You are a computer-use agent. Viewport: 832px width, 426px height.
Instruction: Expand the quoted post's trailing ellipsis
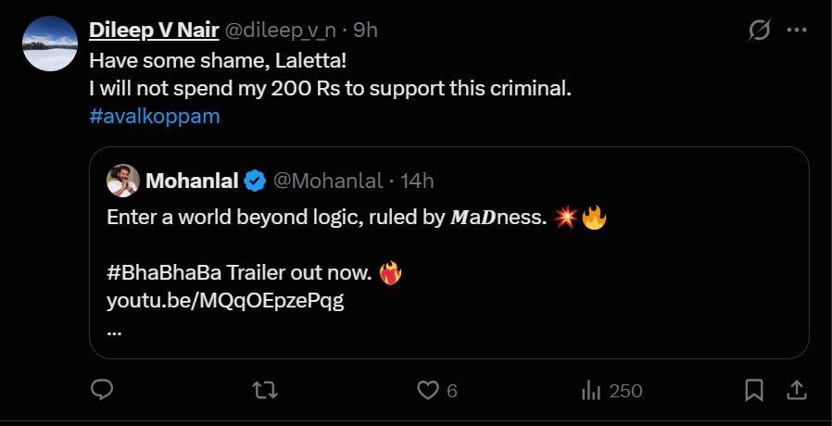point(115,329)
